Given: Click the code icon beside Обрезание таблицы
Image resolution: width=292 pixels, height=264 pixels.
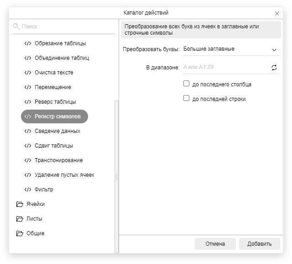Looking at the screenshot, I should (x=28, y=43).
